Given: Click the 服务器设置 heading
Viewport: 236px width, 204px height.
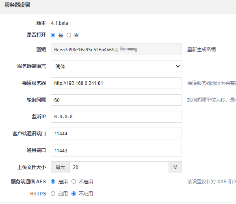Looking at the screenshot, I should pyautogui.click(x=17, y=5).
